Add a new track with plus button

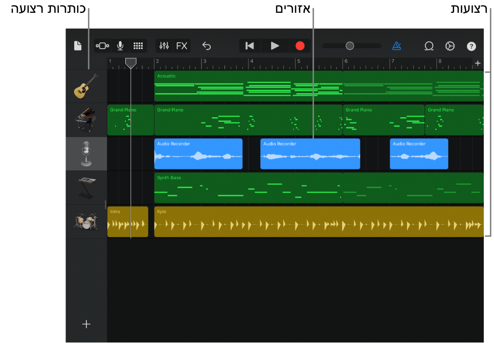point(86,324)
